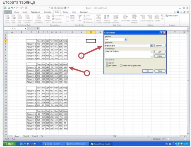Screen dimensions: 191x147
Task: Click the collapse dialog icon beside Reference field
Action: pos(152,46)
